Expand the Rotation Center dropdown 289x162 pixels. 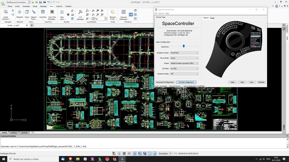184,53
